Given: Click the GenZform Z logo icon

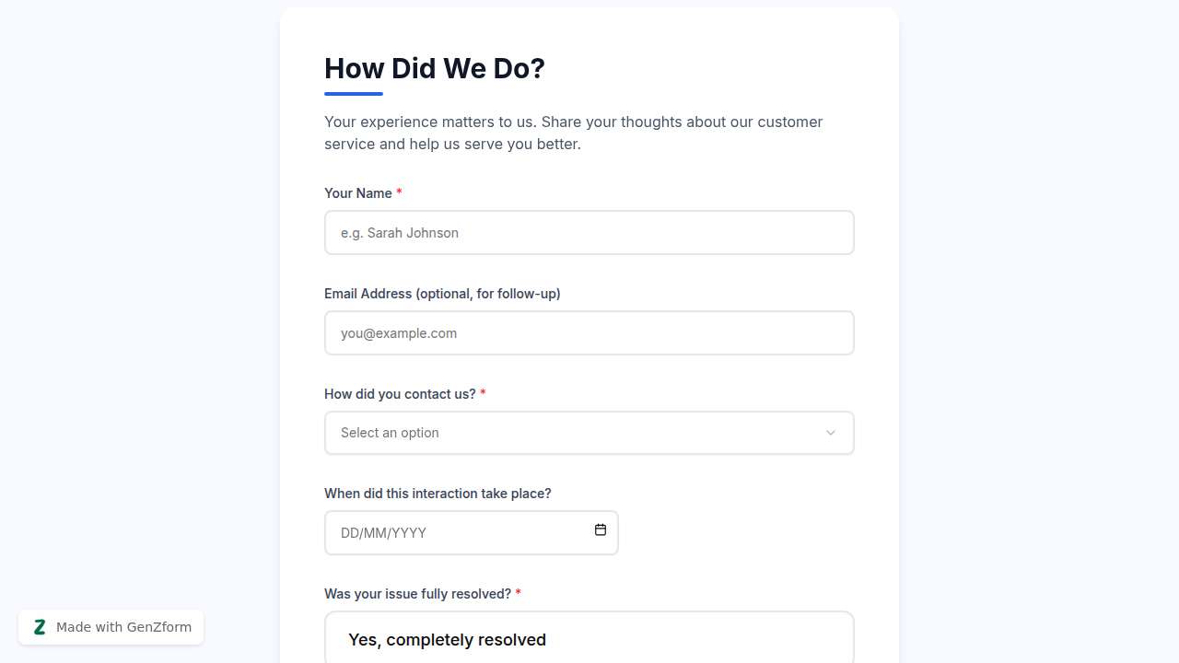Looking at the screenshot, I should 40,627.
